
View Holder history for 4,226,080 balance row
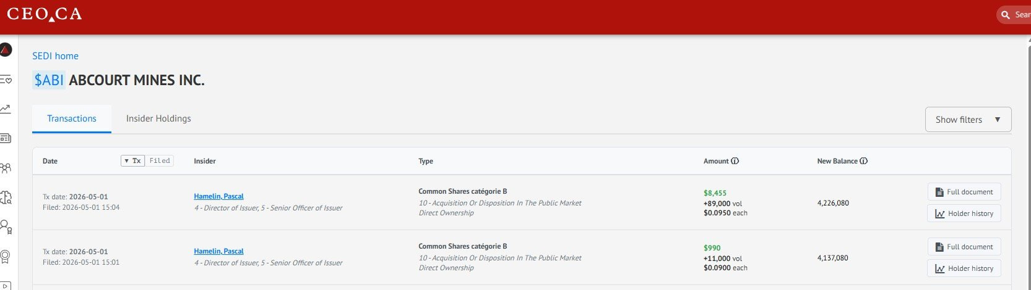(964, 213)
